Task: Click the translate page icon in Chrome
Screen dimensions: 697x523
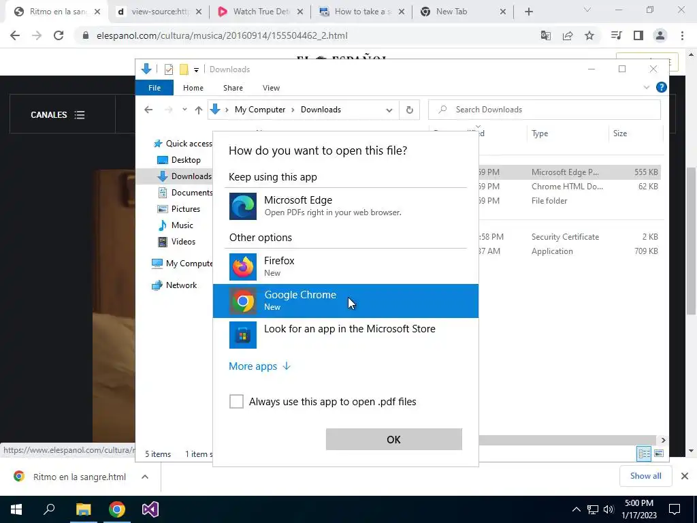Action: tap(546, 35)
